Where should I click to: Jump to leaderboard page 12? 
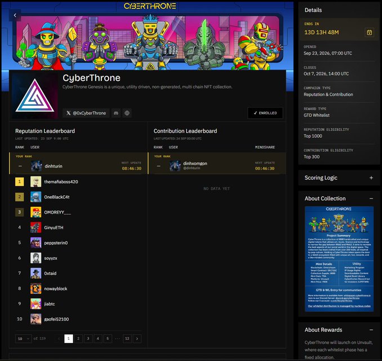point(127,339)
